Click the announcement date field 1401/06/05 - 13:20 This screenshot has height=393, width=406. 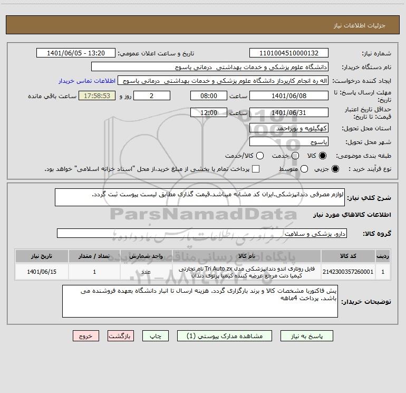[x=76, y=53]
